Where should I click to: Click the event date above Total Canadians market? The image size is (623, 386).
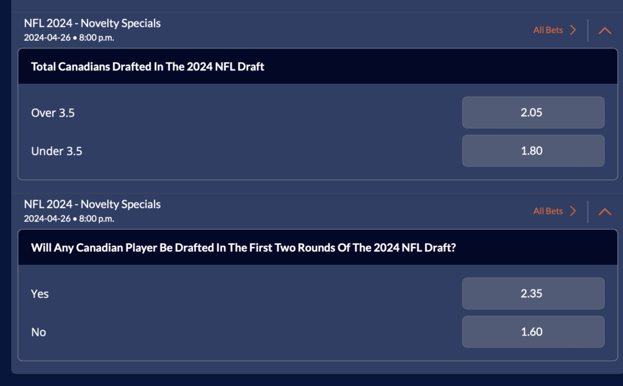69,37
